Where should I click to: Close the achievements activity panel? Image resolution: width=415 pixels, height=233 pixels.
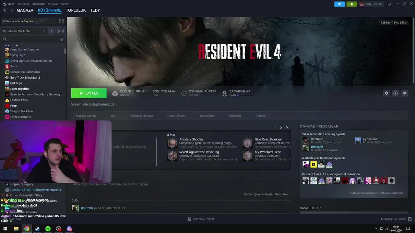(287, 127)
